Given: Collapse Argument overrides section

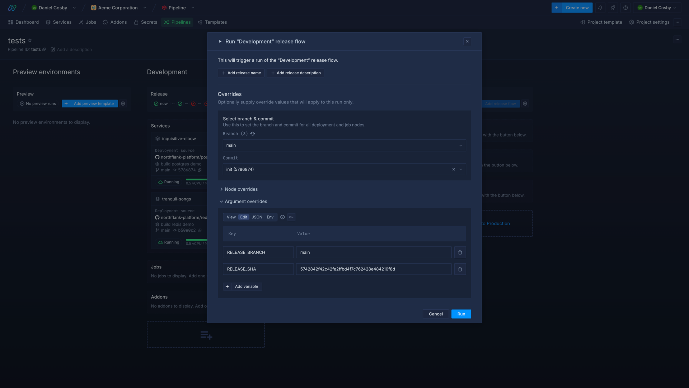Looking at the screenshot, I should 243,202.
